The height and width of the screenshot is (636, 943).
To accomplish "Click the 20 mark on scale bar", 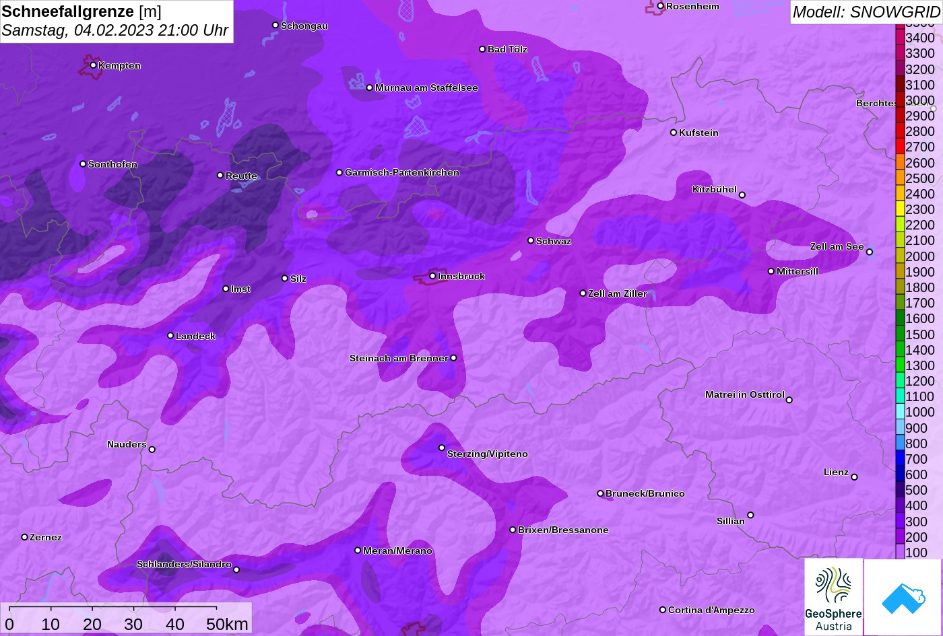I will (x=92, y=624).
